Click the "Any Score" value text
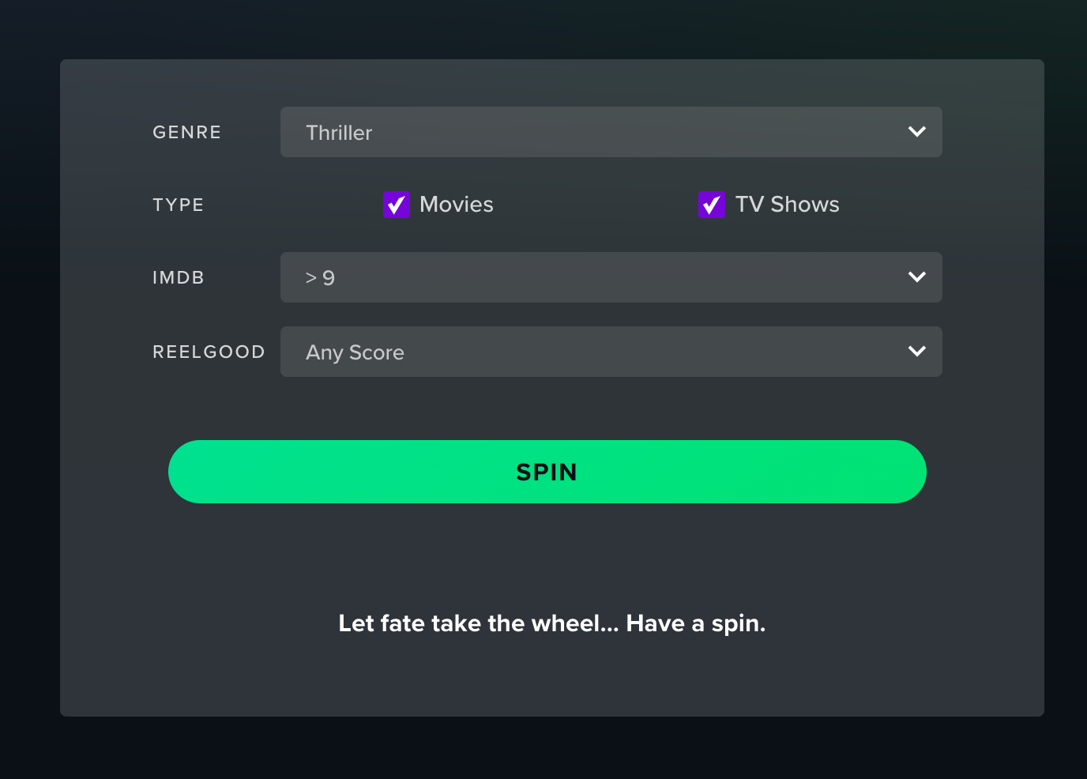This screenshot has height=779, width=1087. click(x=355, y=352)
